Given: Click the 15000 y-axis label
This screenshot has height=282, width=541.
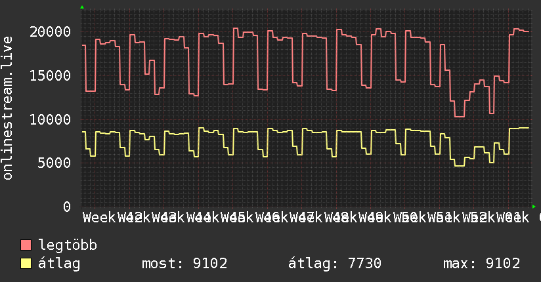Looking at the screenshot, I should coord(50,76).
